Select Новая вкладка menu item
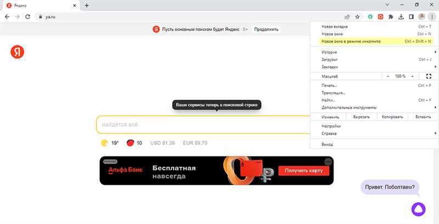The image size is (439, 224). pos(375,26)
